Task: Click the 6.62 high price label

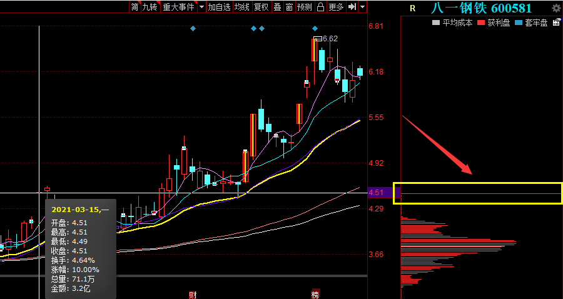Action: coord(330,39)
